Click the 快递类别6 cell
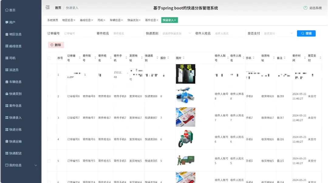328x183 pixels. [x=151, y=139]
